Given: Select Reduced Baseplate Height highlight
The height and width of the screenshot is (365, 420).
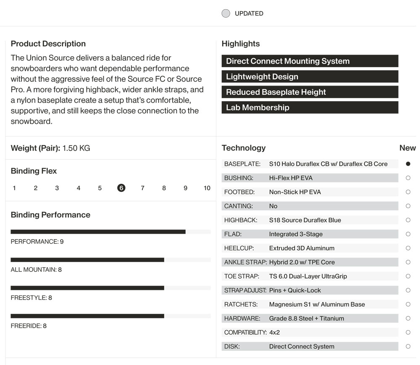Looking at the screenshot, I should (x=310, y=92).
